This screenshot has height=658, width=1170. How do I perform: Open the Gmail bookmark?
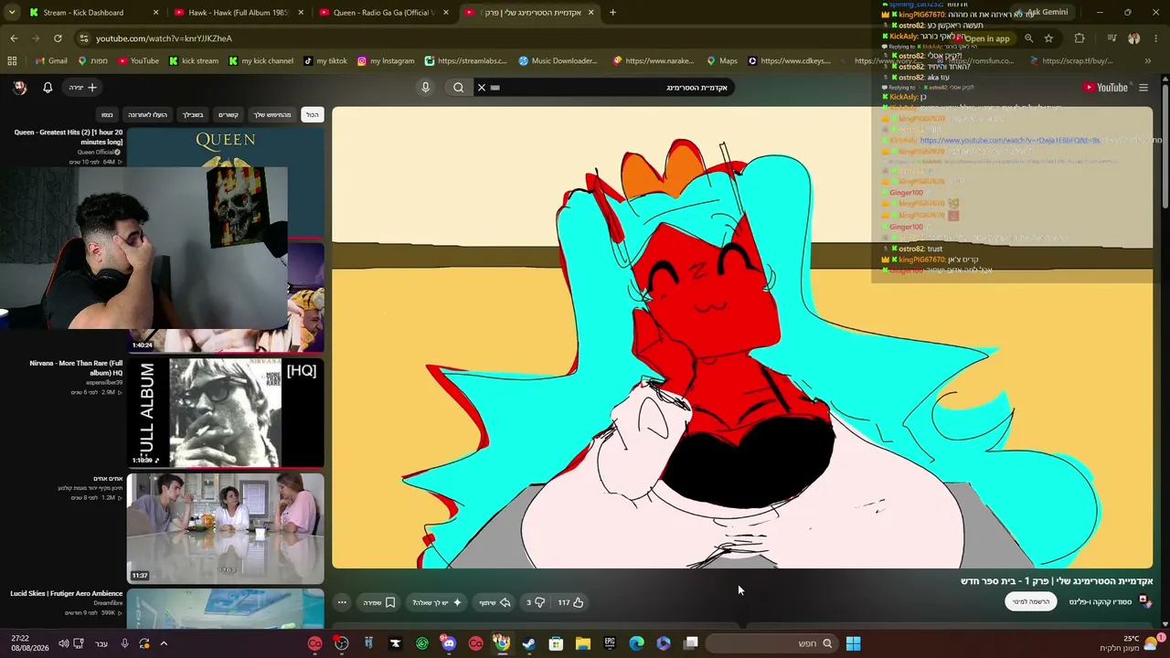[51, 61]
